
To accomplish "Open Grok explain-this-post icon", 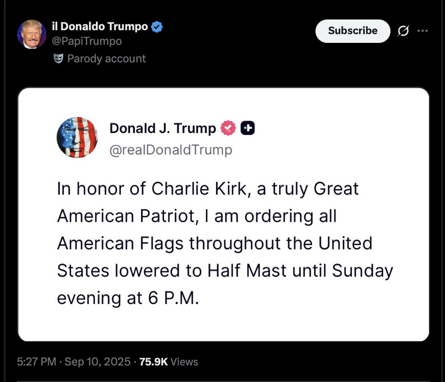I will [x=404, y=31].
